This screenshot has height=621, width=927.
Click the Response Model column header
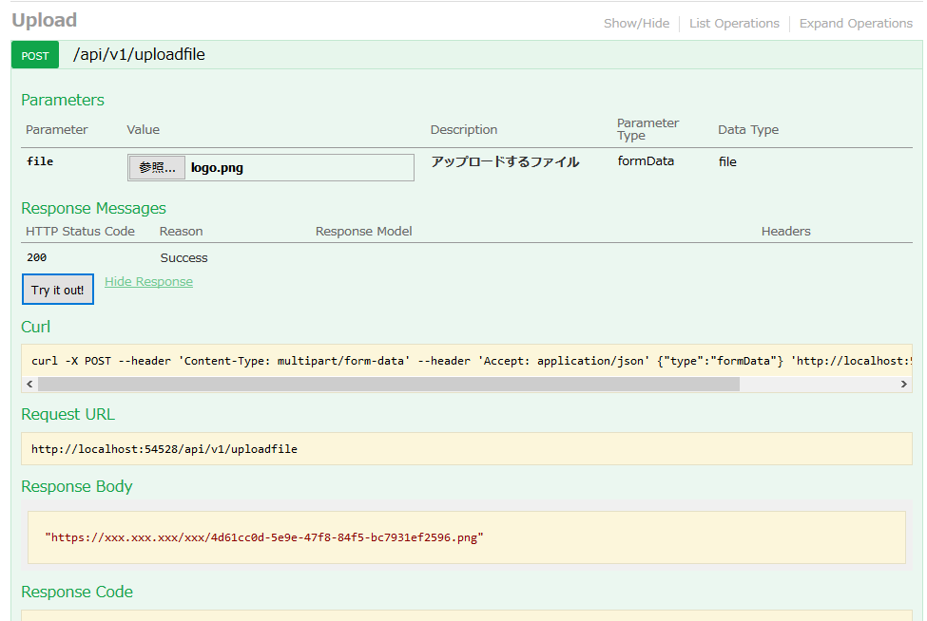pyautogui.click(x=363, y=232)
